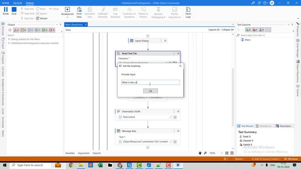This screenshot has width=301, height=169.
Task: Select the DEBUG ribbon tab
Action: click(x=30, y=3)
